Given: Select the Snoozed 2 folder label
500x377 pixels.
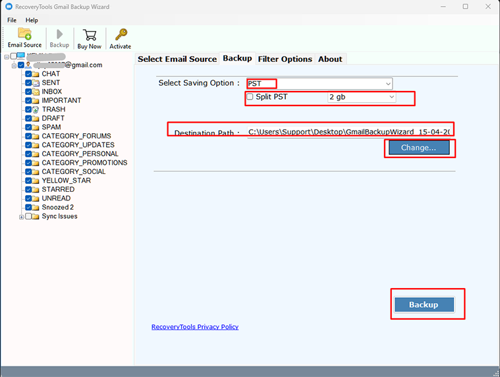Looking at the screenshot, I should tap(58, 208).
